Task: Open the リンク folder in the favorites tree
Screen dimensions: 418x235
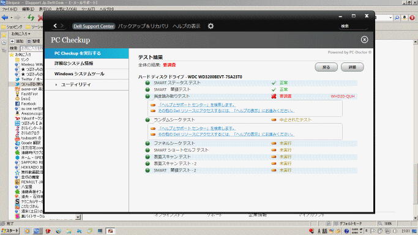Action: (23, 59)
